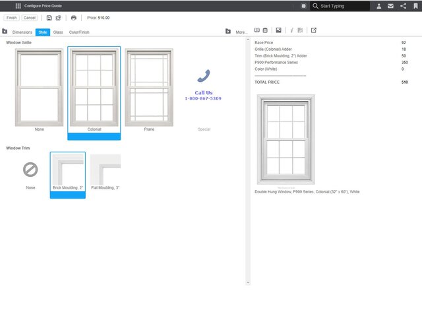Expand the More... tabs menu
The image size is (422, 314).
click(x=241, y=32)
